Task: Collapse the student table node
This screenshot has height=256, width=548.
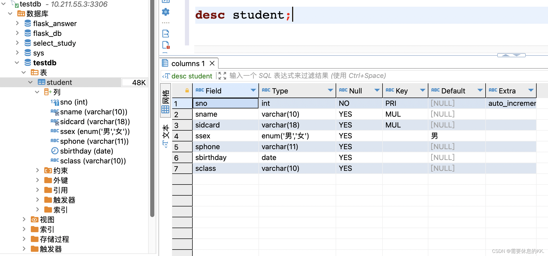Action: click(x=30, y=82)
